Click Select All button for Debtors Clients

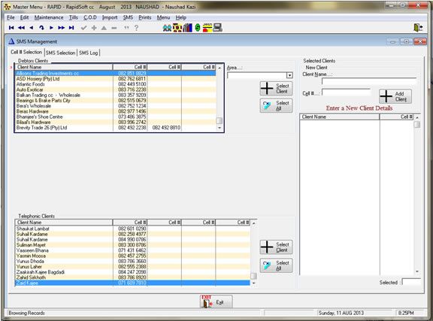[276, 105]
